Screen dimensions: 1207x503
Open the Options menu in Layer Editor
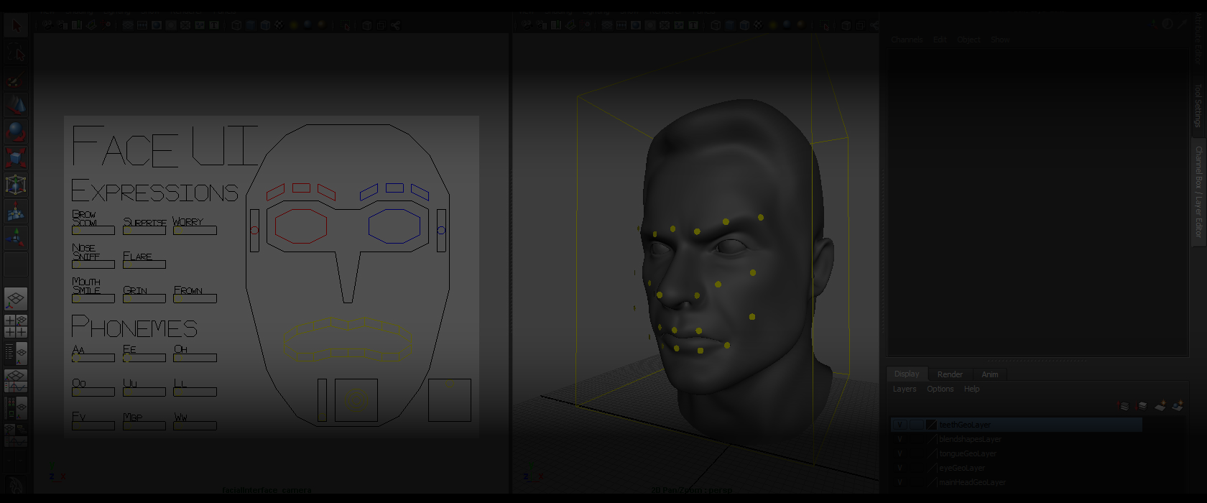(x=940, y=389)
